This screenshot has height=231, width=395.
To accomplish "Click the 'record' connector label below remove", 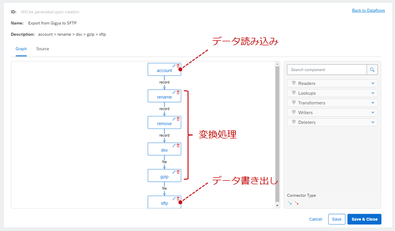I will 164,135.
